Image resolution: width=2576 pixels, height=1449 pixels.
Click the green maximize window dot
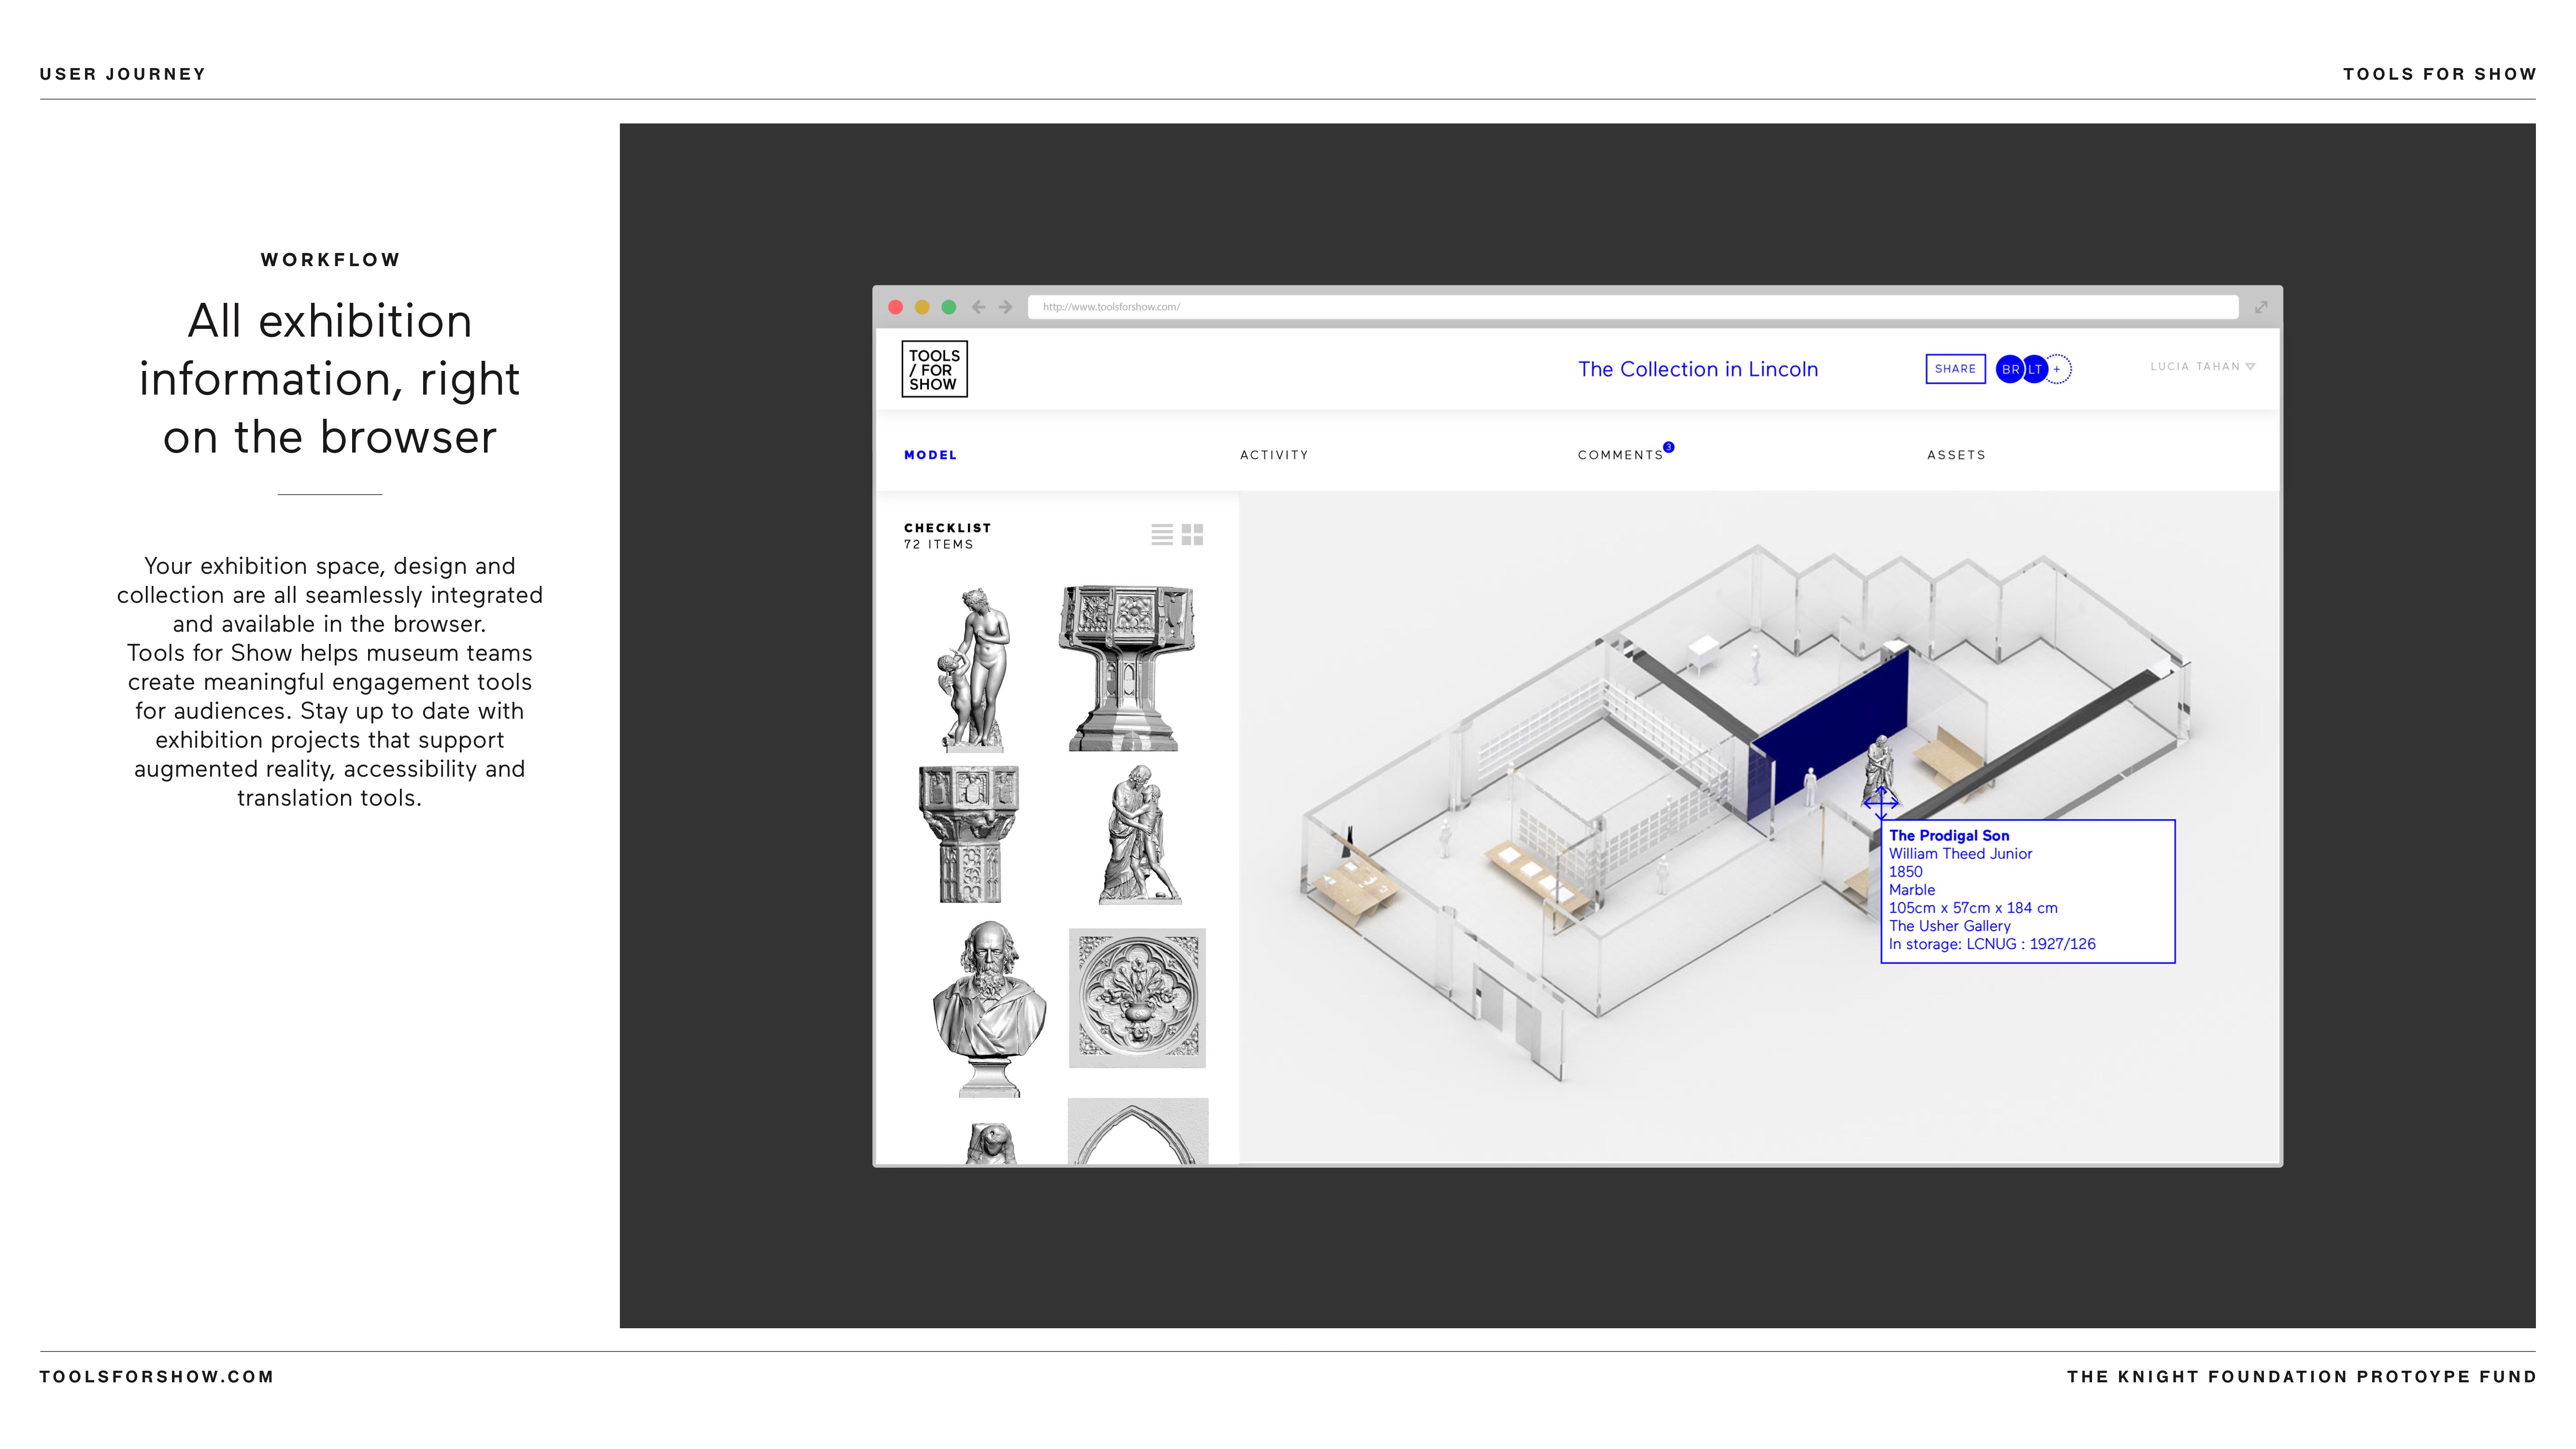pyautogui.click(x=949, y=307)
